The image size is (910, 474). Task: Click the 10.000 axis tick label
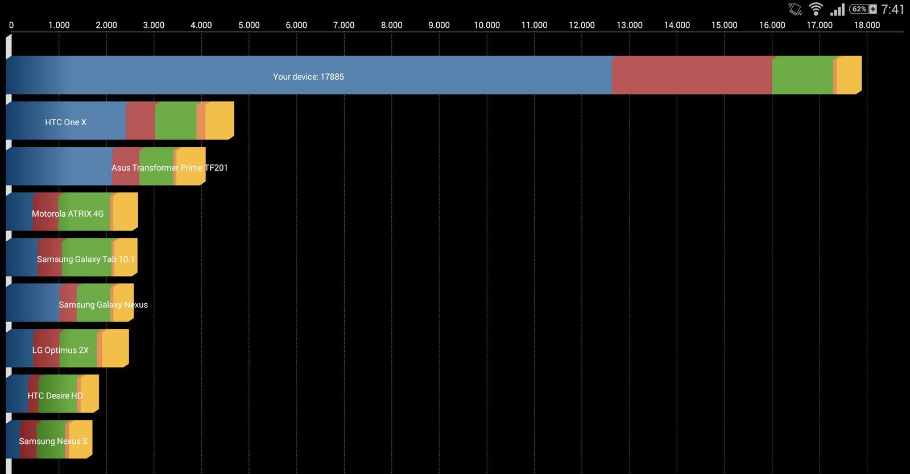tap(487, 25)
